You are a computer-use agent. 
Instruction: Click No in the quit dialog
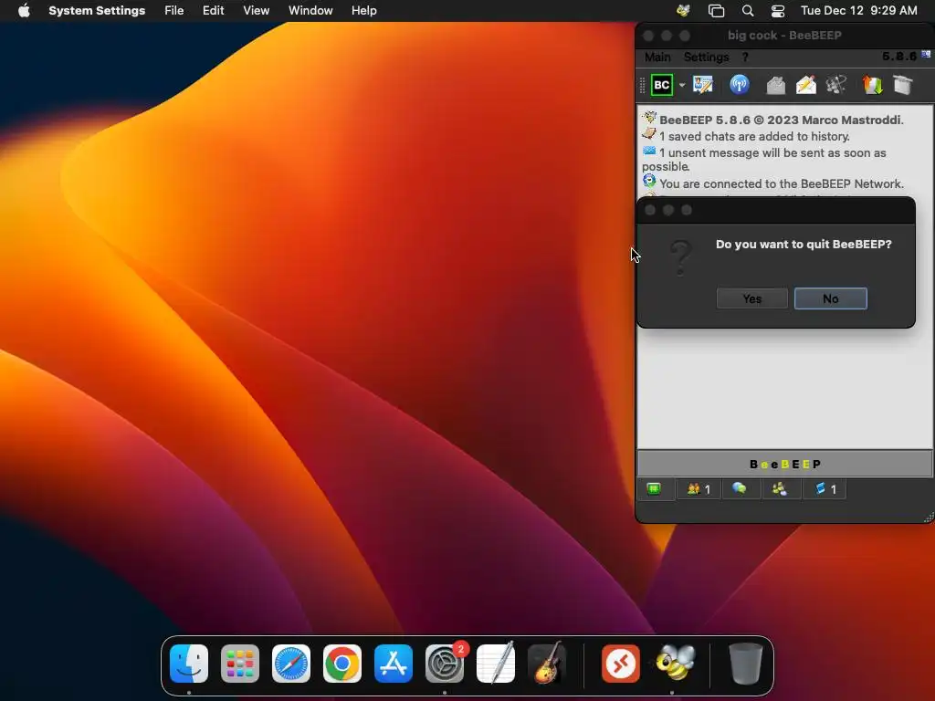coord(831,298)
